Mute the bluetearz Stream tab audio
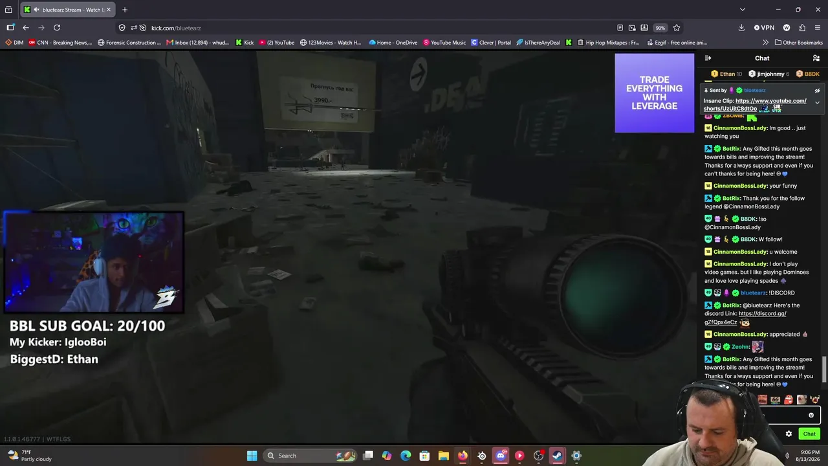 tap(36, 10)
